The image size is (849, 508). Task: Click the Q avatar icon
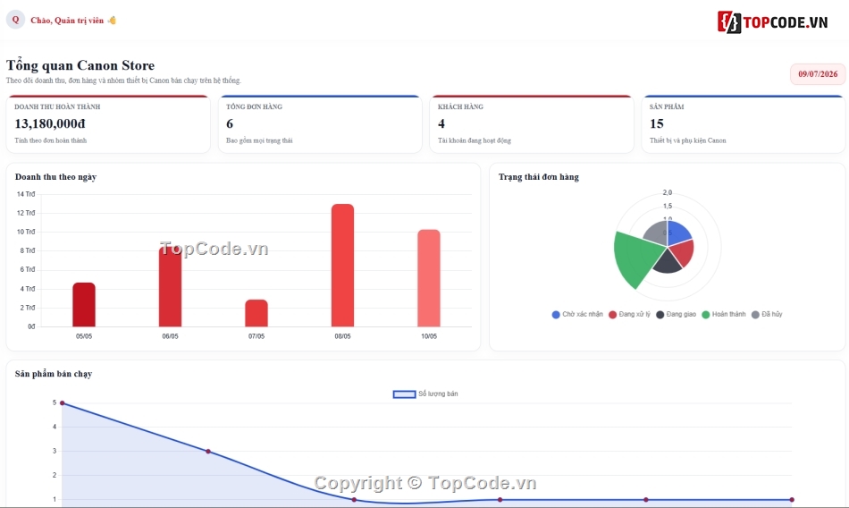tap(16, 20)
